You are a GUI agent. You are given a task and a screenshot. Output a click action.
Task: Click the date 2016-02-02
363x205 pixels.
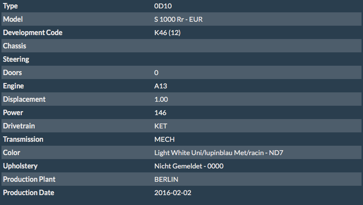pos(172,193)
